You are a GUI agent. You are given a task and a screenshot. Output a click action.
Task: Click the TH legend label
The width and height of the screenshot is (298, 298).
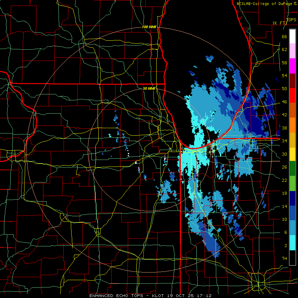(x=284, y=259)
